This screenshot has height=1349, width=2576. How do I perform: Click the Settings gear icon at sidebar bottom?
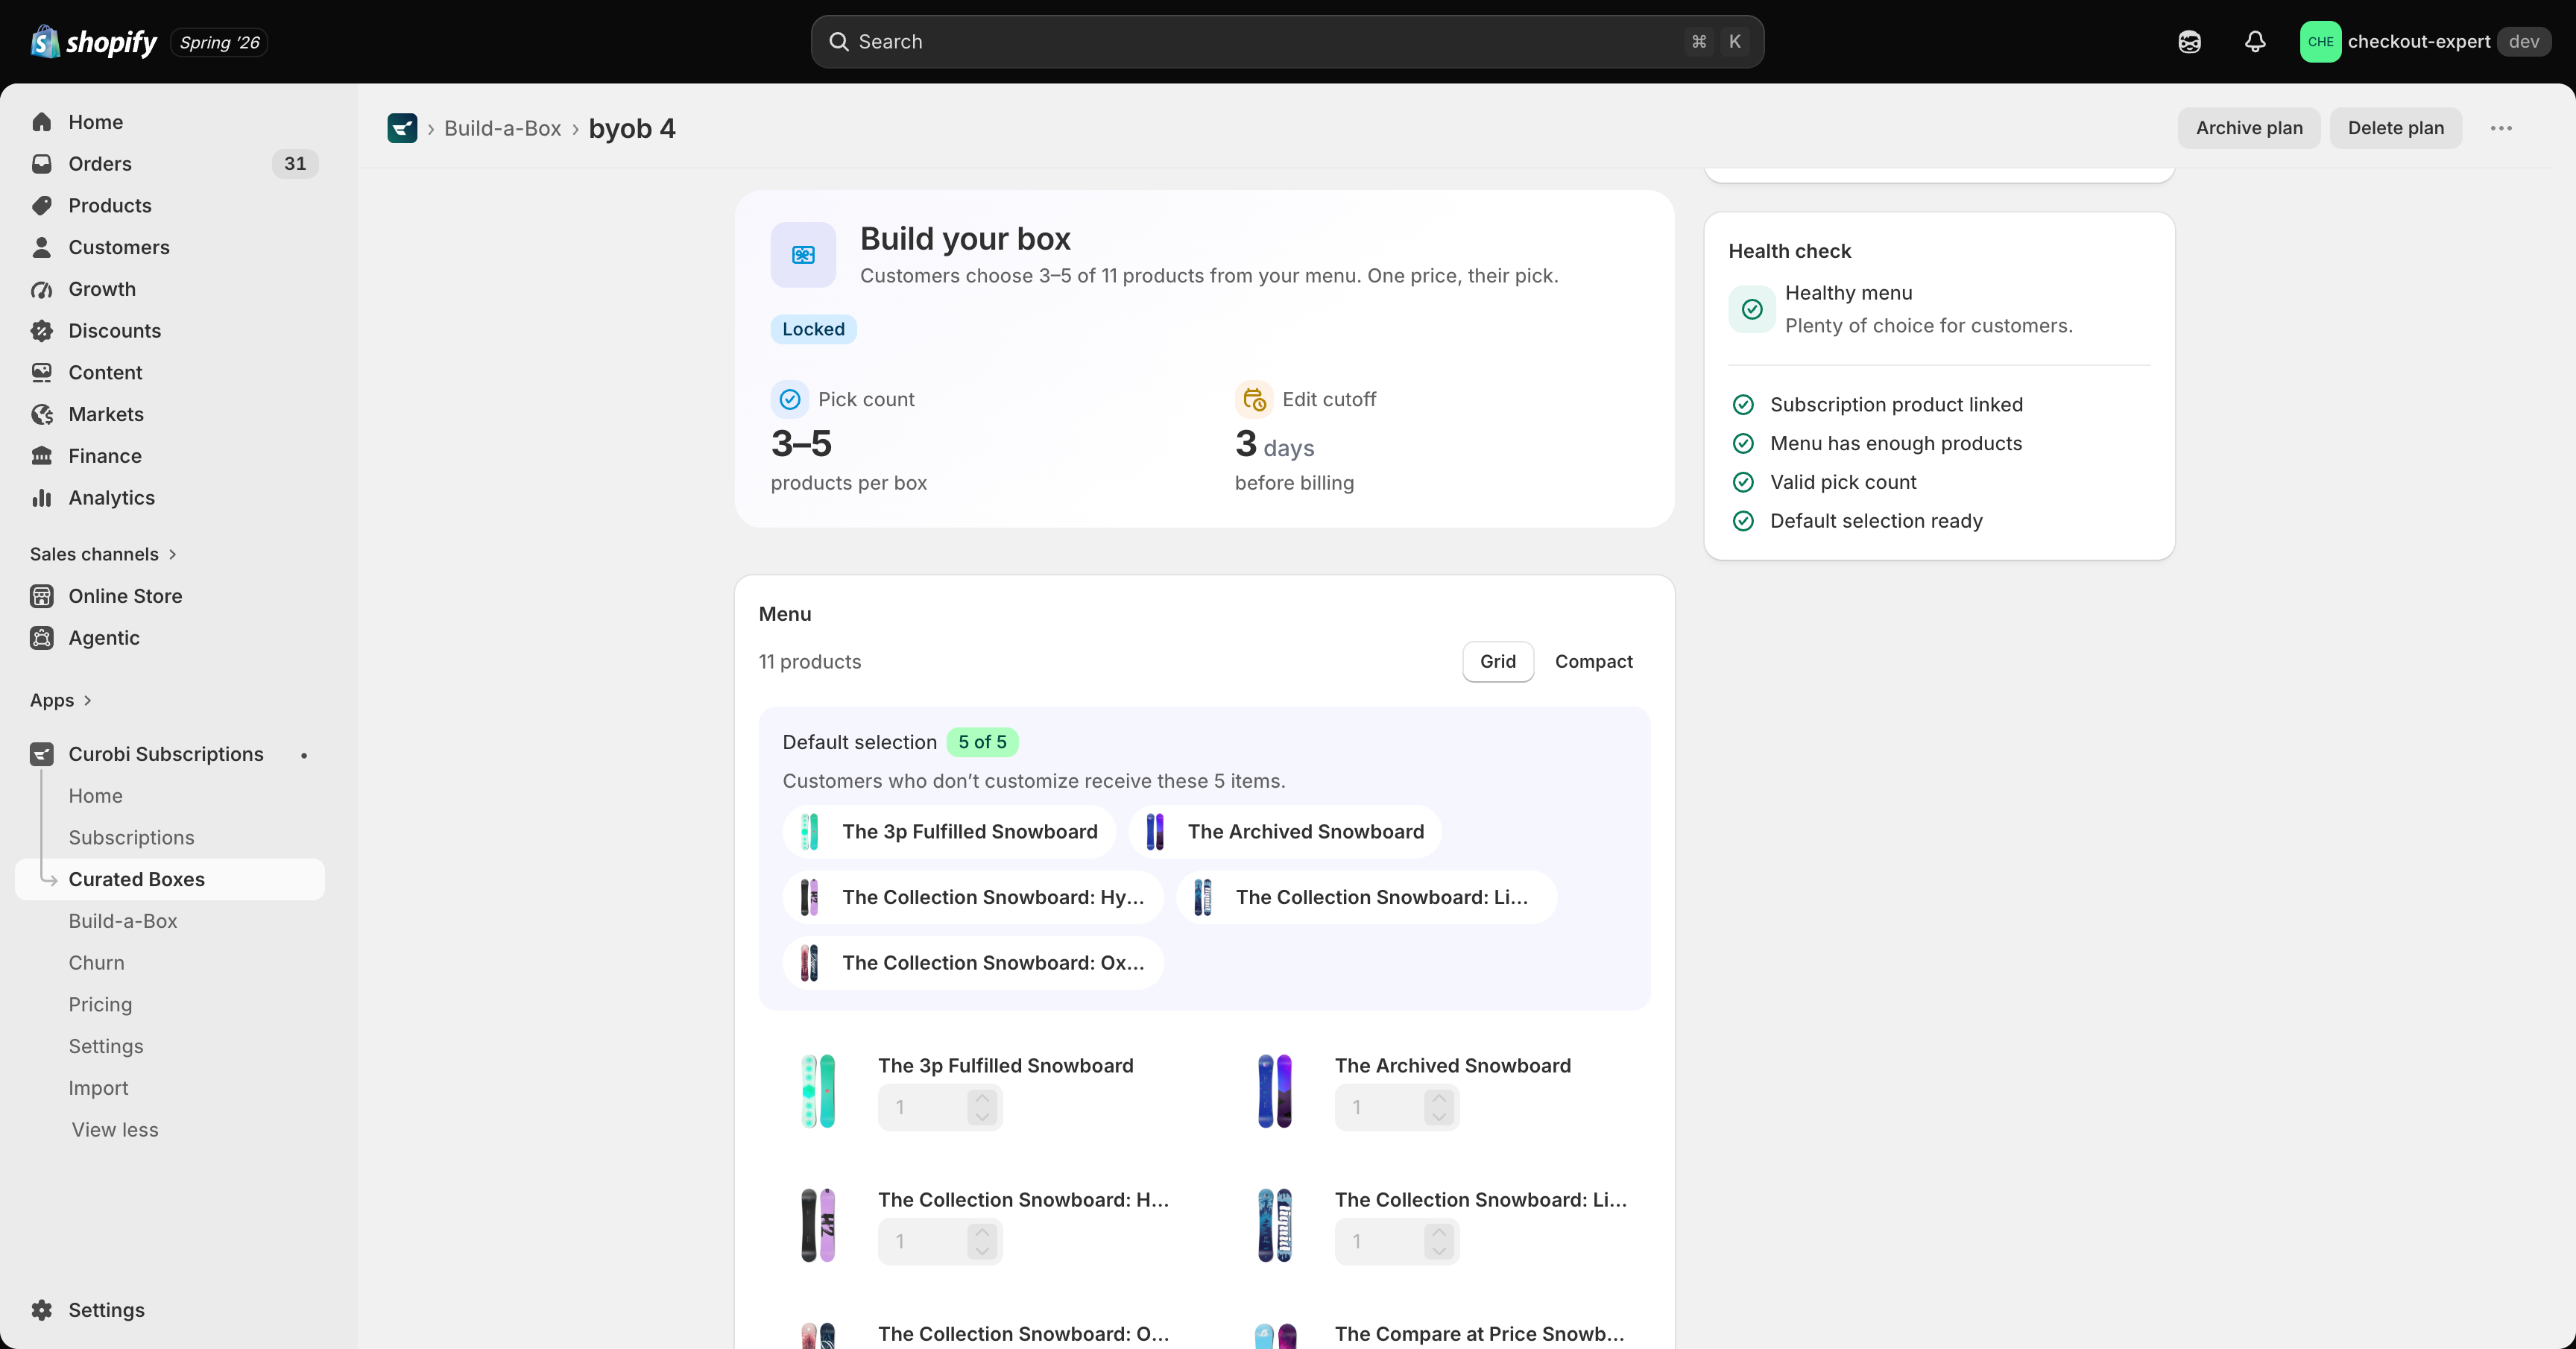(x=42, y=1310)
